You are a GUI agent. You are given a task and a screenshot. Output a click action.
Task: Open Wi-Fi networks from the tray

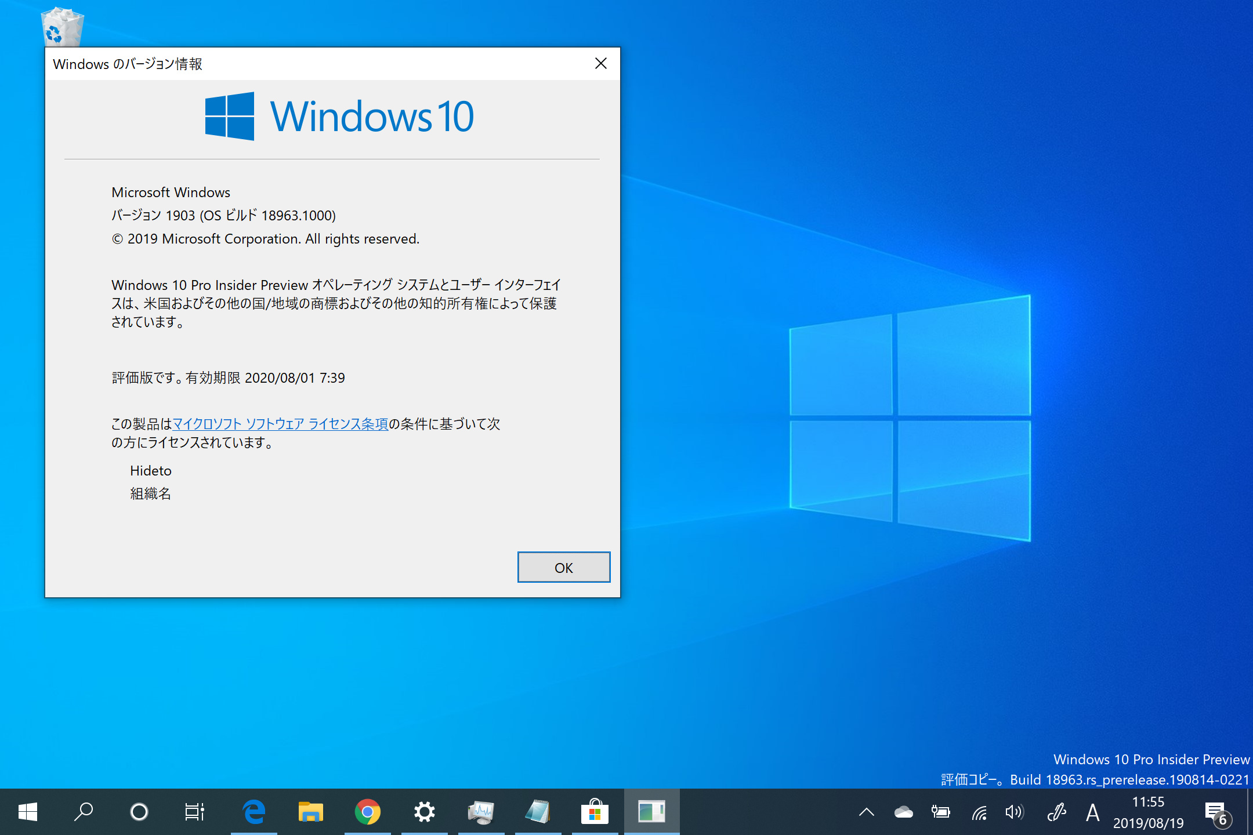pyautogui.click(x=980, y=812)
